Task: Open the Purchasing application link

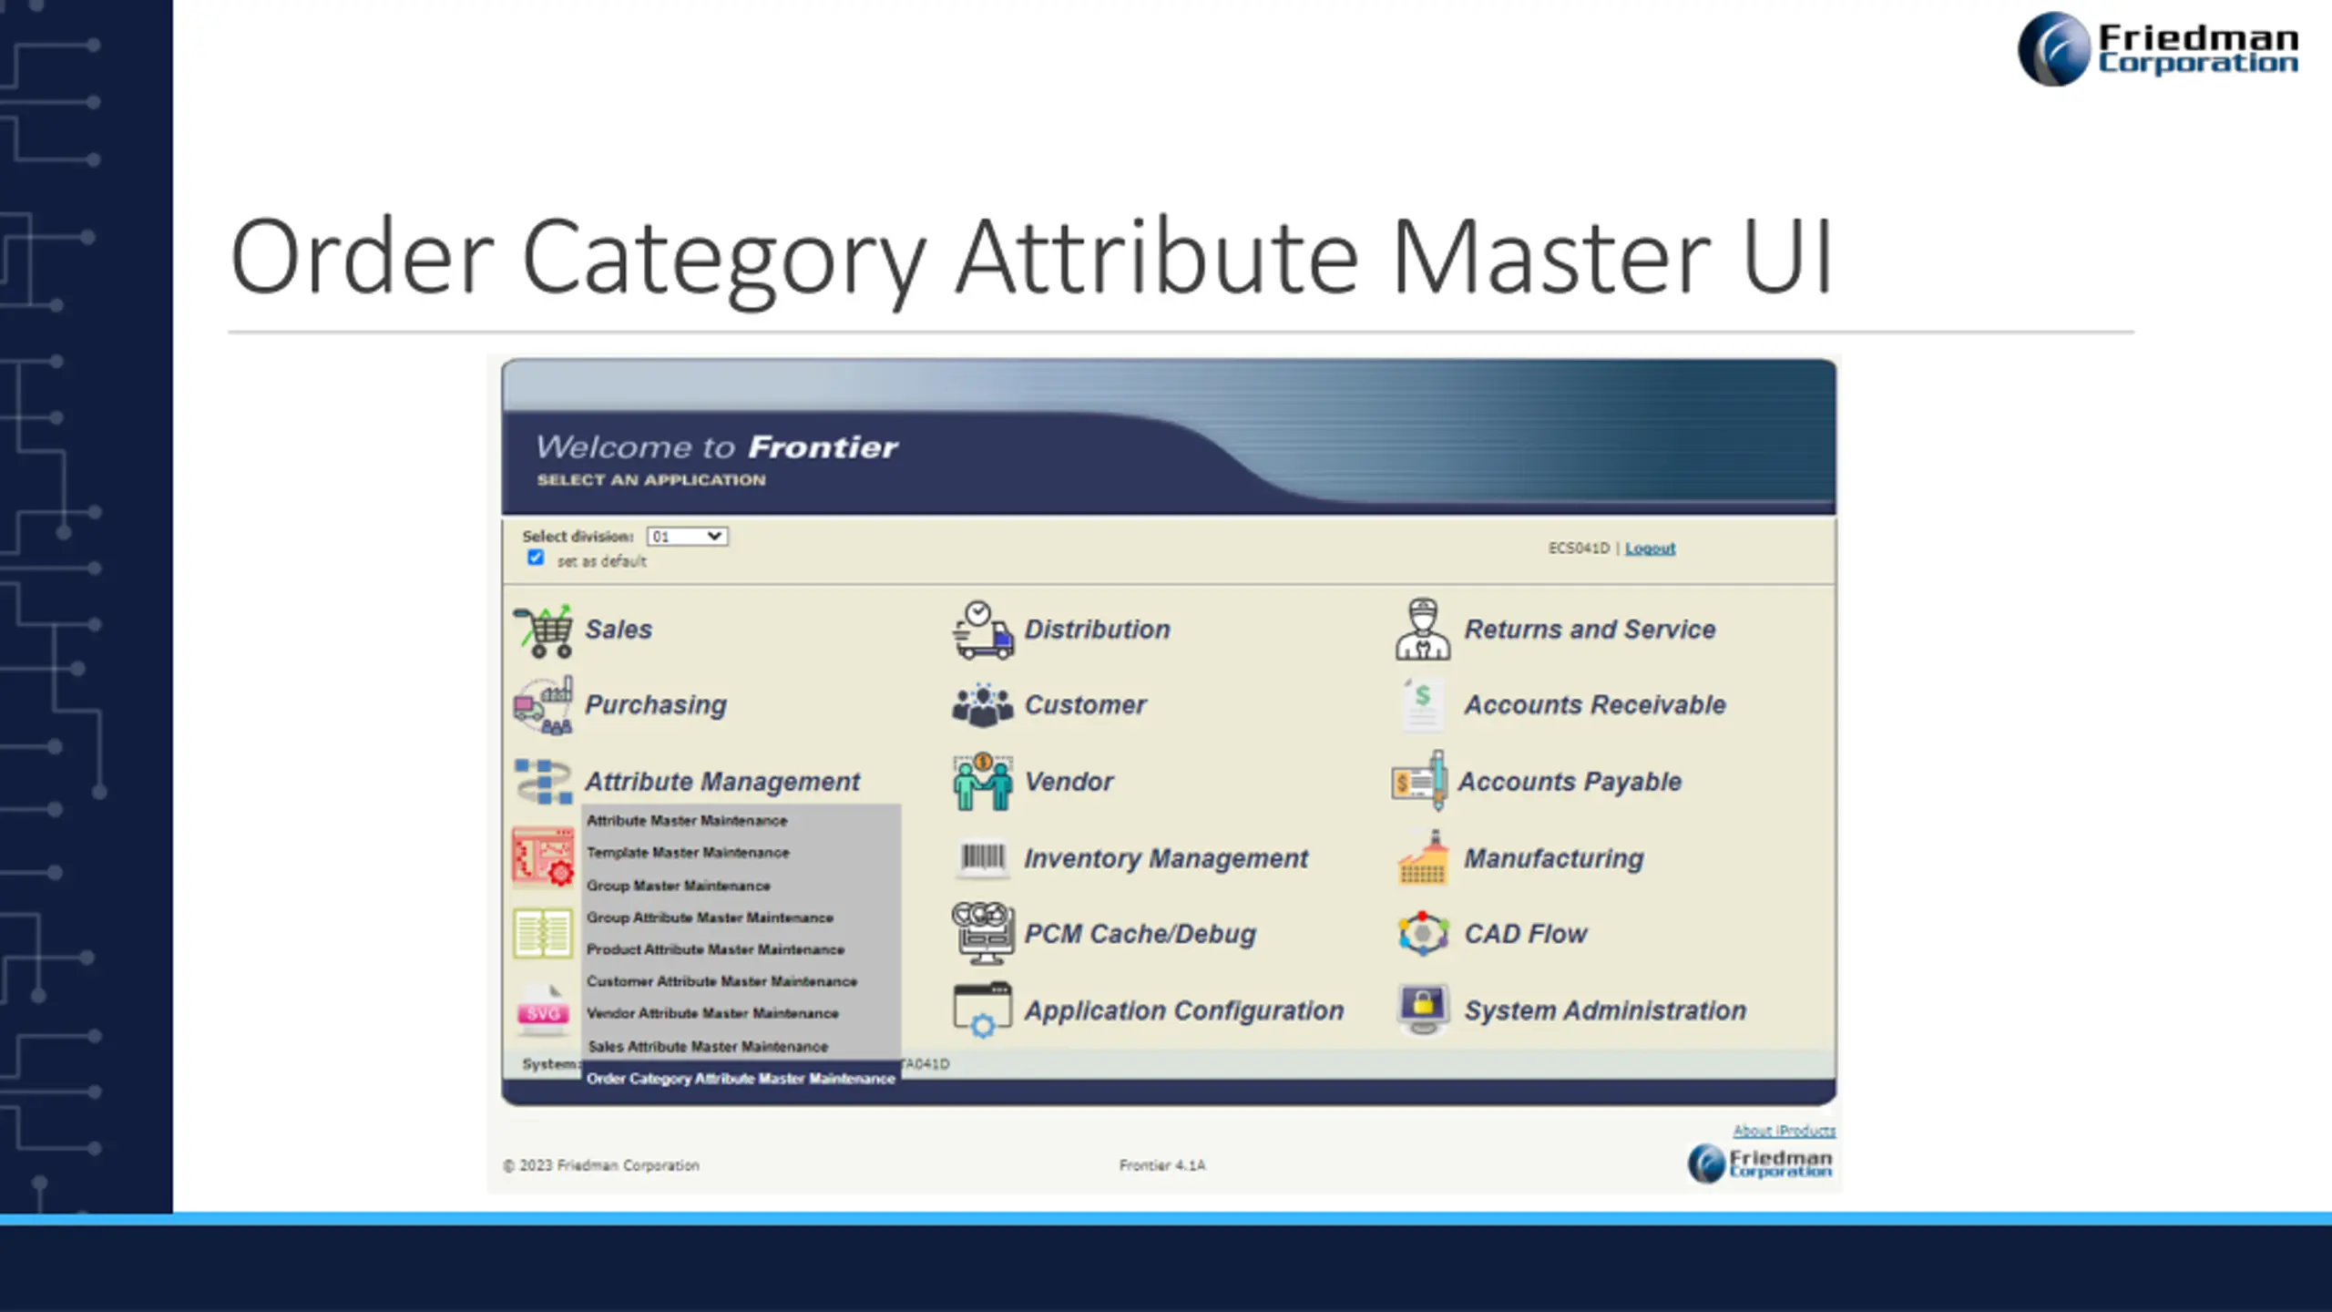Action: coord(656,705)
